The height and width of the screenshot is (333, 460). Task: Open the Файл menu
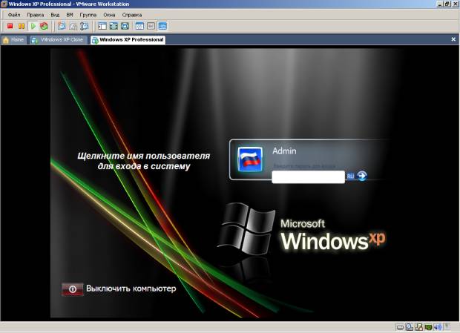click(14, 15)
